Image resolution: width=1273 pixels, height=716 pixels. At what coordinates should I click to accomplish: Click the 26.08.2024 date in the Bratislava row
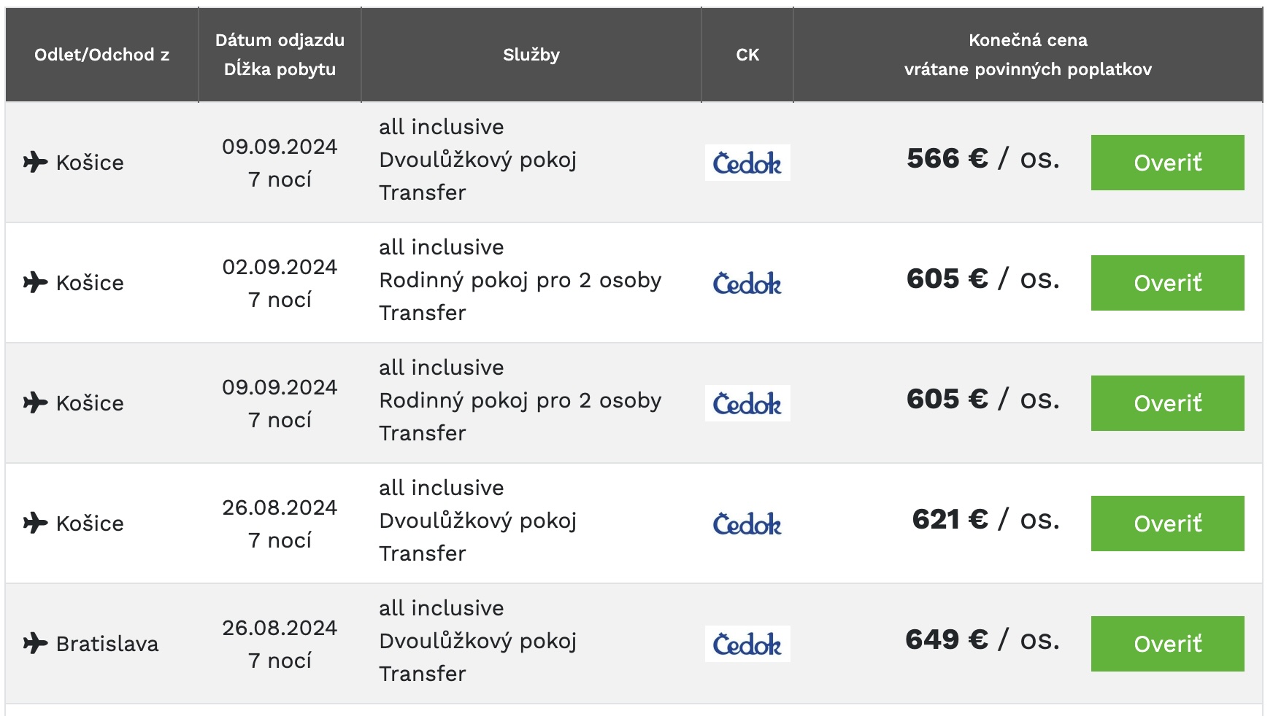tap(280, 628)
